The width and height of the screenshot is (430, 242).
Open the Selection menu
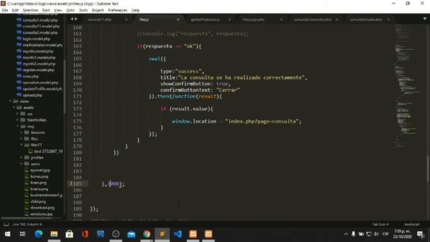[30, 10]
